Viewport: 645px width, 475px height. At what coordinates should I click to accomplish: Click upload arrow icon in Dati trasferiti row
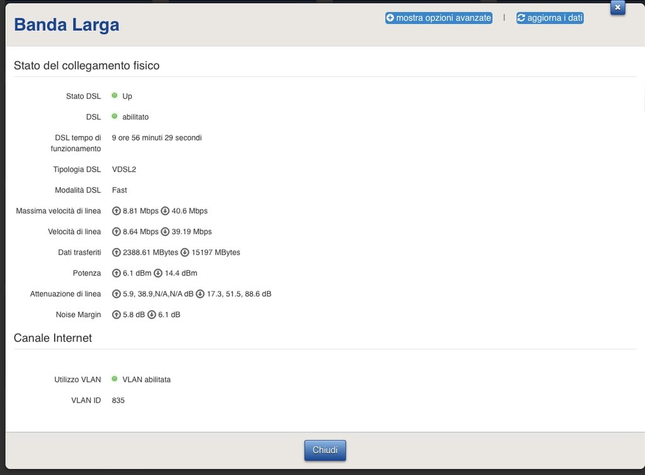coord(116,252)
